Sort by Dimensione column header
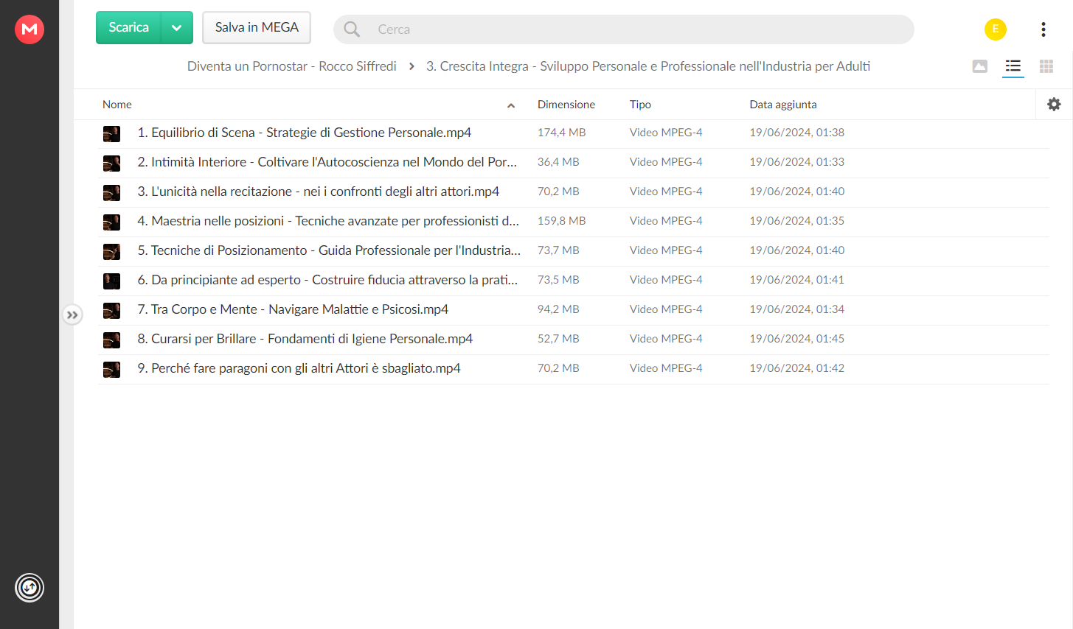The height and width of the screenshot is (629, 1073). [x=566, y=105]
